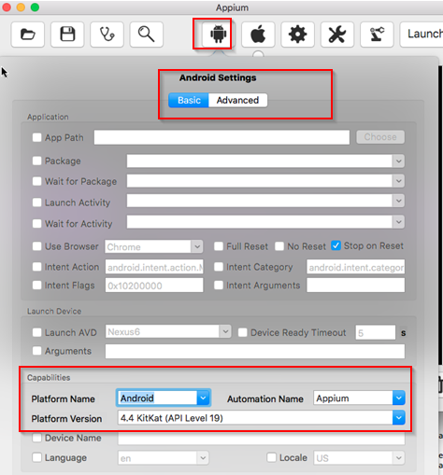Open iOS Settings with the Apple icon
Viewport: 443px width, 475px height.
(258, 35)
